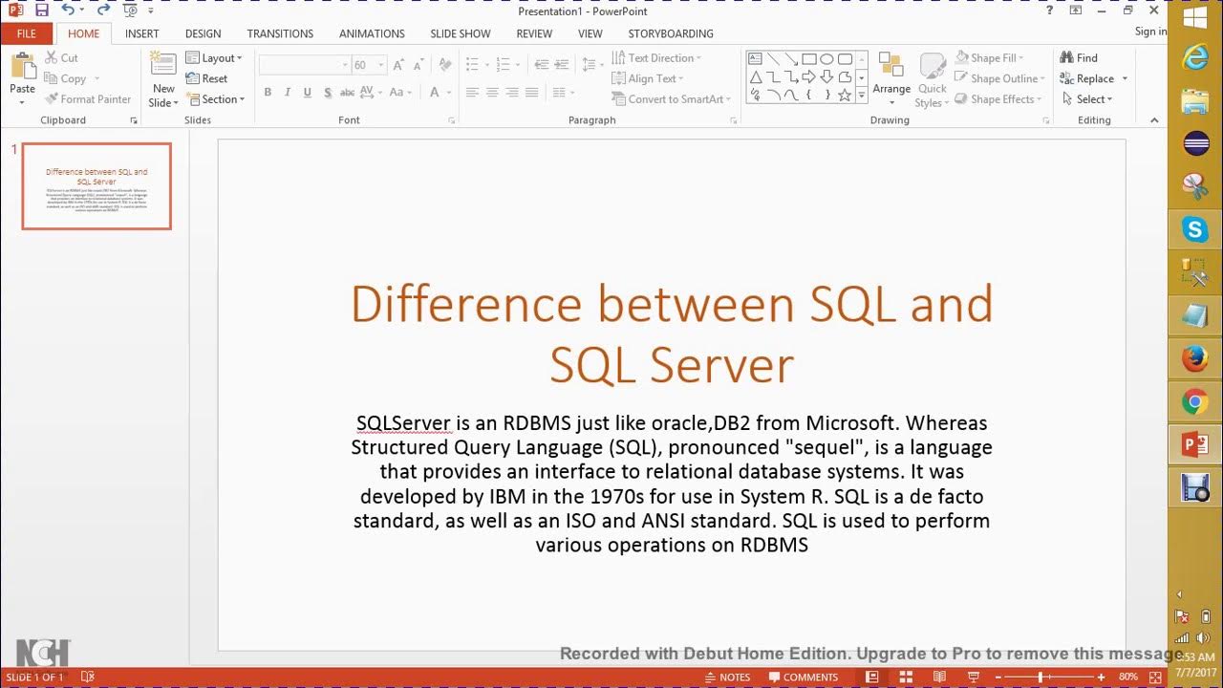1223x688 pixels.
Task: Select the Oval shape in shapes gallery
Action: point(826,59)
